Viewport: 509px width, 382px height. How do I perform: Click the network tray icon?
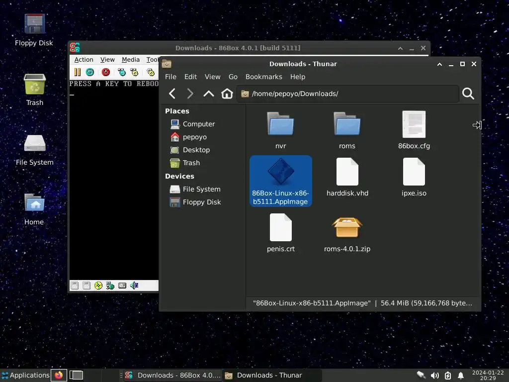[421, 375]
